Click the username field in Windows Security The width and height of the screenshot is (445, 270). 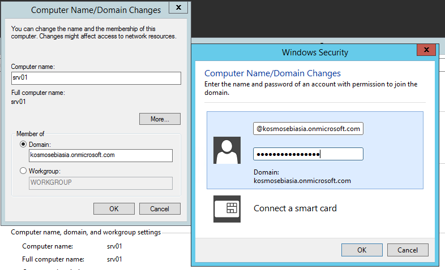pos(308,129)
